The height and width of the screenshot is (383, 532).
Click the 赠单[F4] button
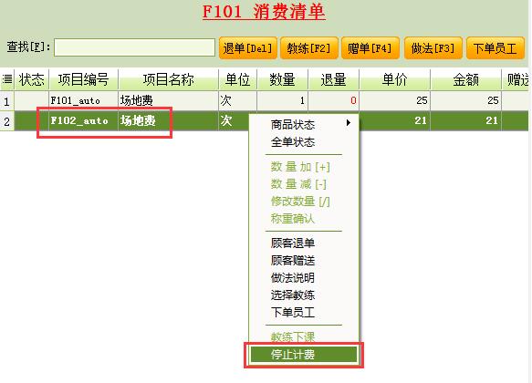point(370,48)
